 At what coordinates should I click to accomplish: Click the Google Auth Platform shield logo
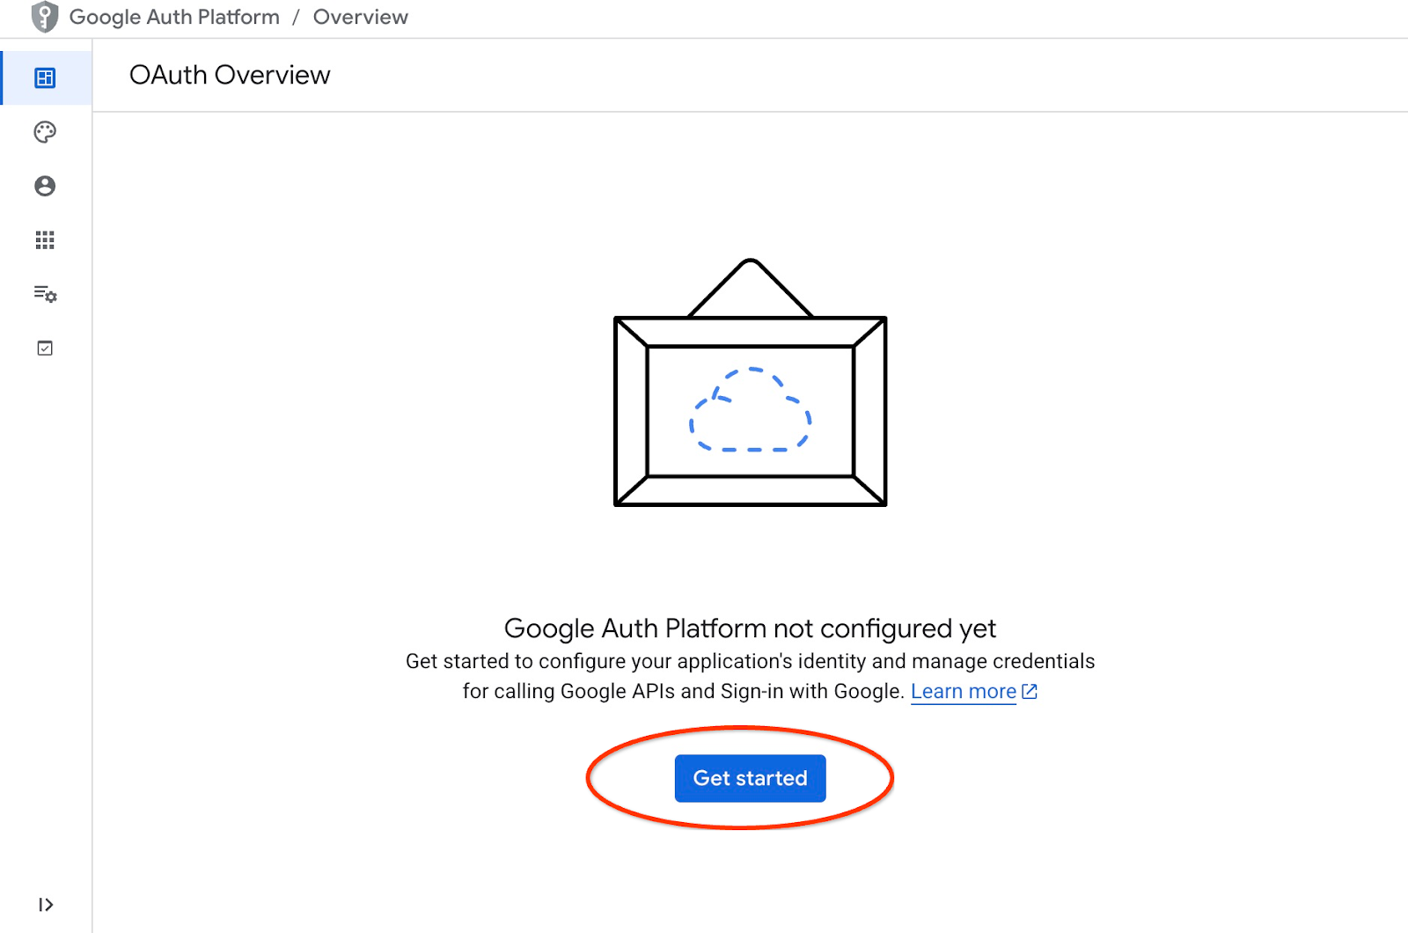(x=44, y=17)
